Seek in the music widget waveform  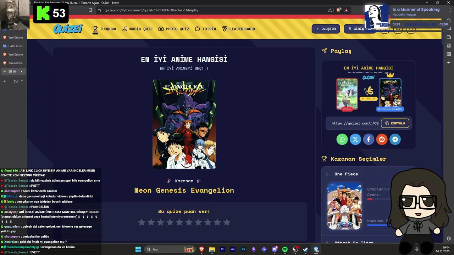[421, 24]
